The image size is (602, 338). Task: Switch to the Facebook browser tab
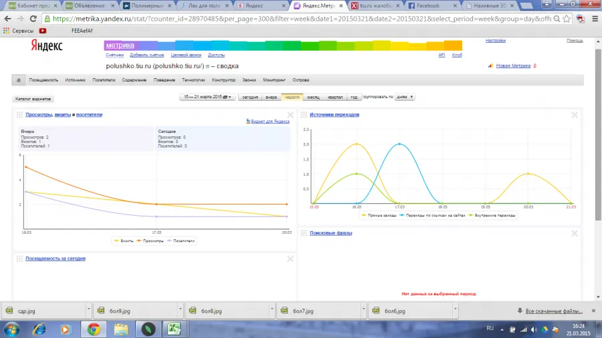pos(433,6)
